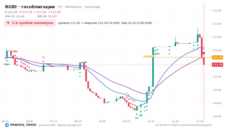Click the red EMA label at chart start

15,51
